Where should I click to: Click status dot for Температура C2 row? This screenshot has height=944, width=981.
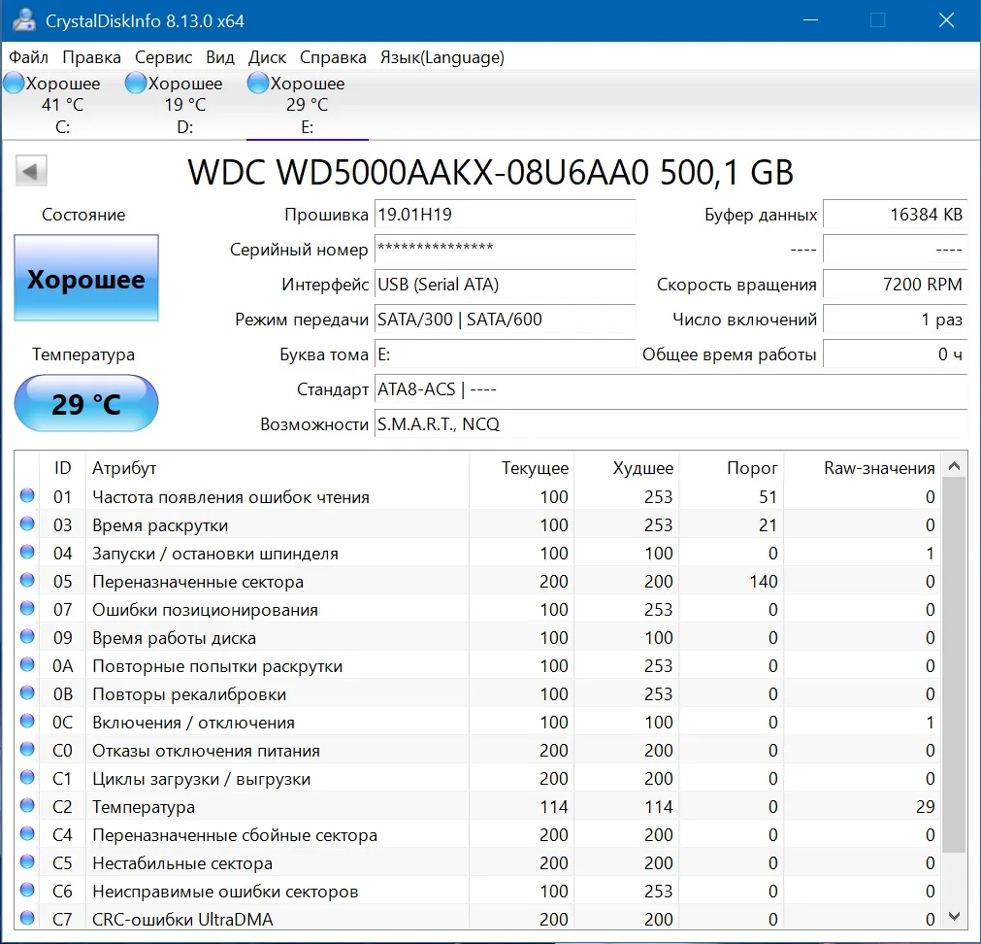tap(27, 806)
